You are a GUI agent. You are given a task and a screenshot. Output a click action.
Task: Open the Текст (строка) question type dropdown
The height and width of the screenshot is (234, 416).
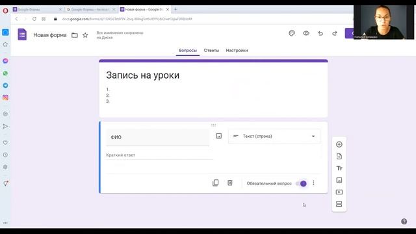pyautogui.click(x=274, y=136)
